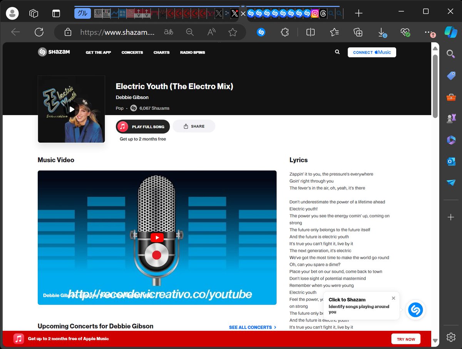Close the active Shazam tab

(x=243, y=14)
